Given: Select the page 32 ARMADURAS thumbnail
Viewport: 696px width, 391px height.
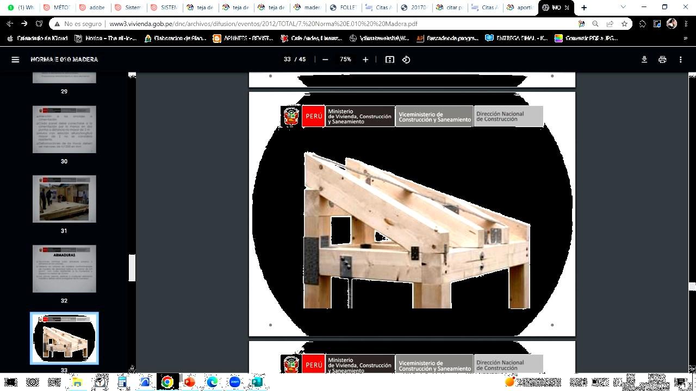Looking at the screenshot, I should click(x=64, y=269).
